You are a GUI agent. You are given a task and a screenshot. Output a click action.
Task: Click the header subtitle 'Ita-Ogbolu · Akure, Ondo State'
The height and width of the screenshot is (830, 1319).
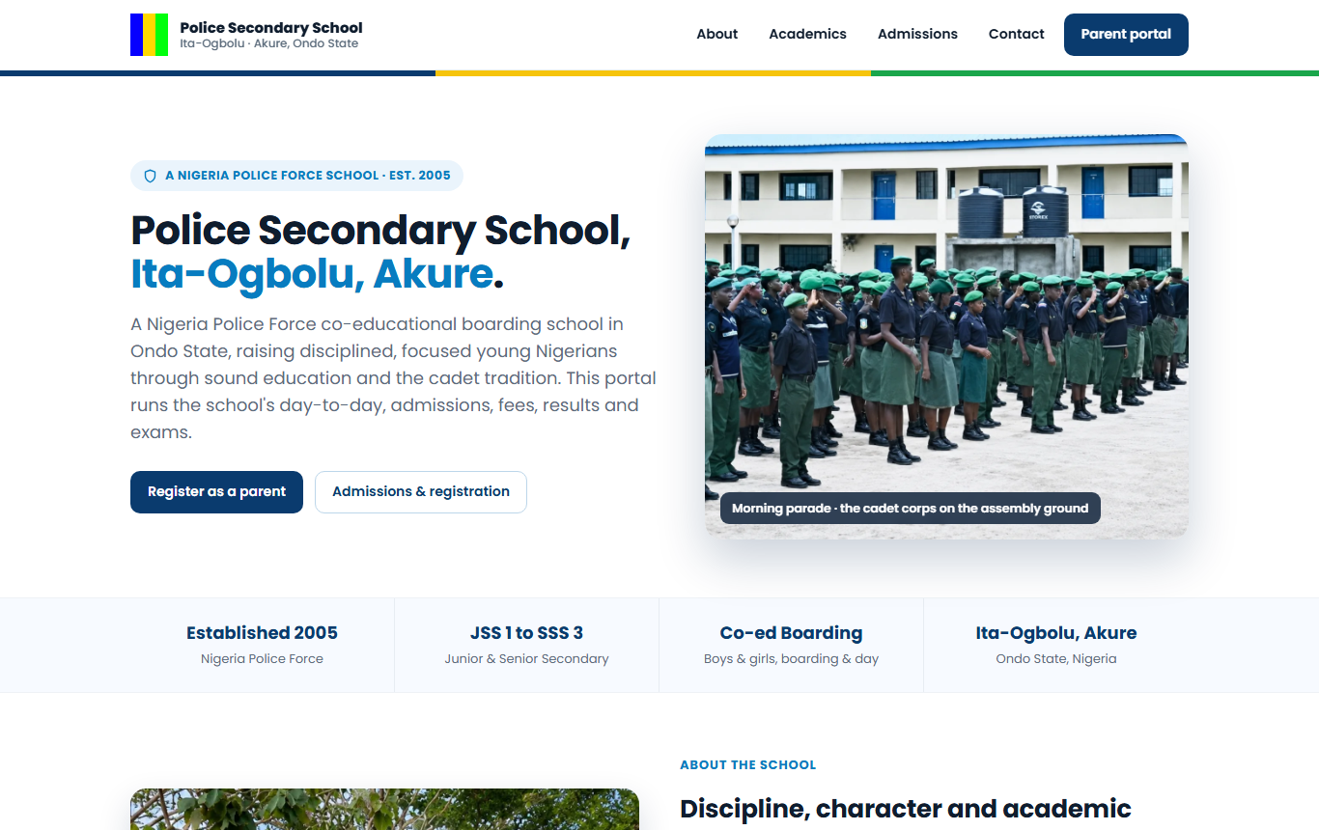[268, 43]
